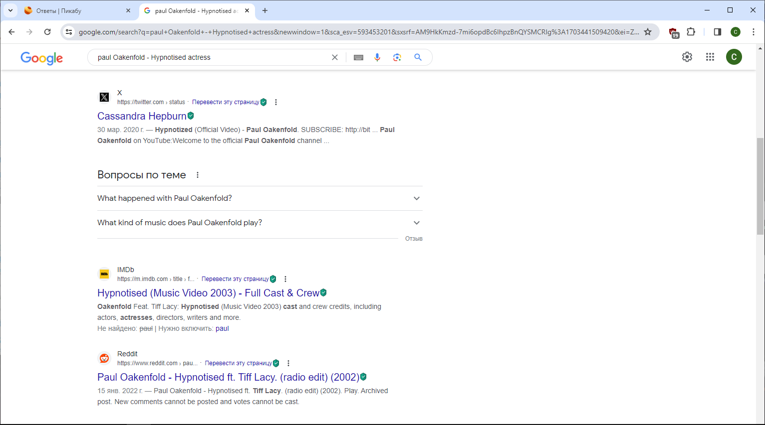Expand What kind of music question
765x425 pixels.
260,223
